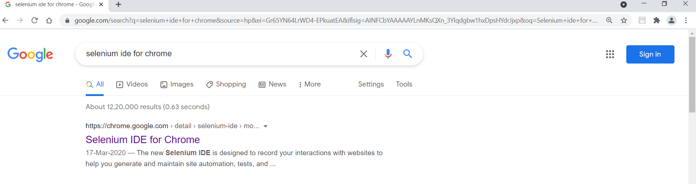
Task: Open the Chrome profile avatar
Action: [671, 20]
